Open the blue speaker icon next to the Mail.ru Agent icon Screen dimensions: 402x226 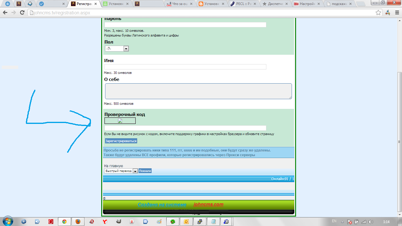[37, 222]
